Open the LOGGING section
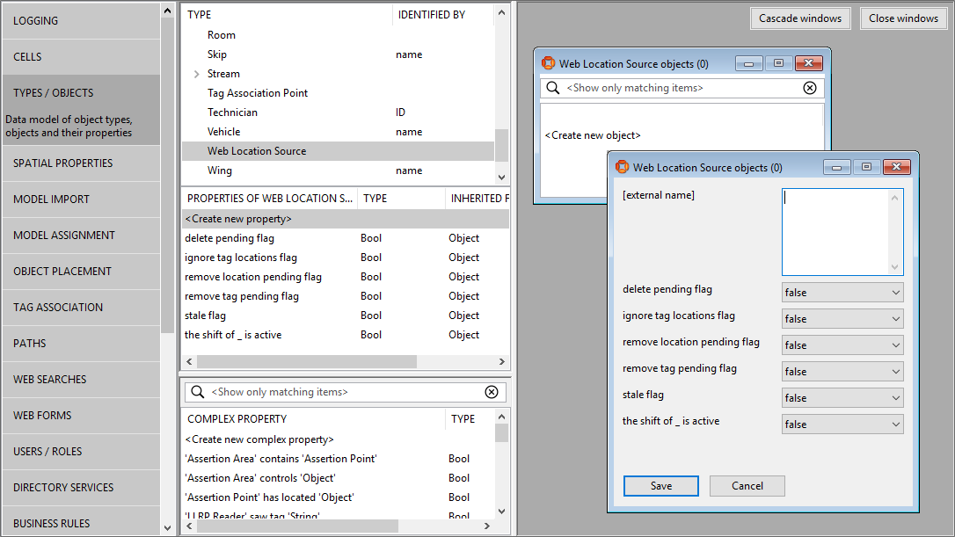This screenshot has width=955, height=537. pyautogui.click(x=81, y=21)
